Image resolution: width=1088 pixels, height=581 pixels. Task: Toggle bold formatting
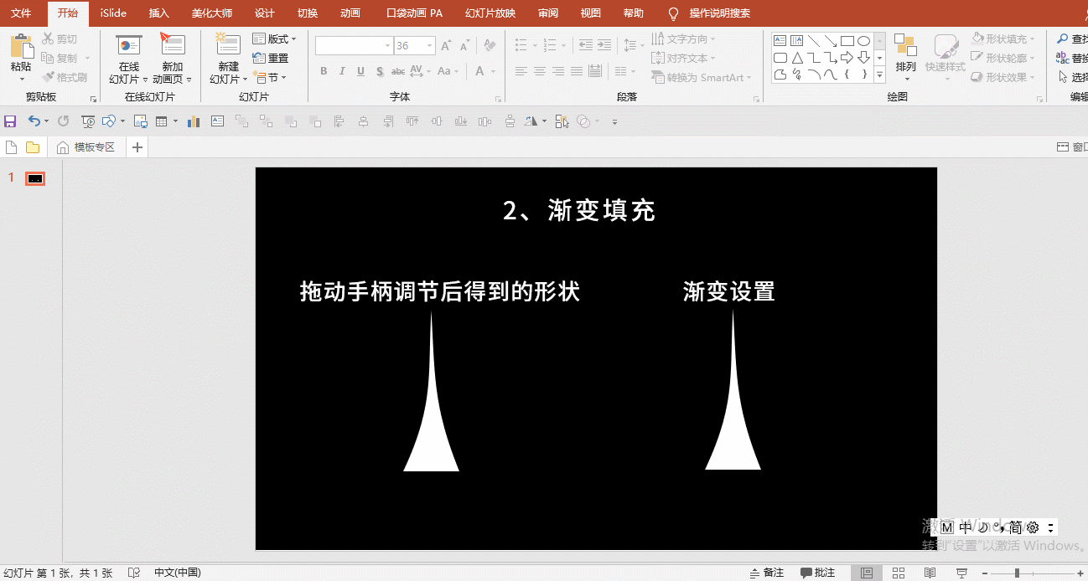tap(324, 71)
